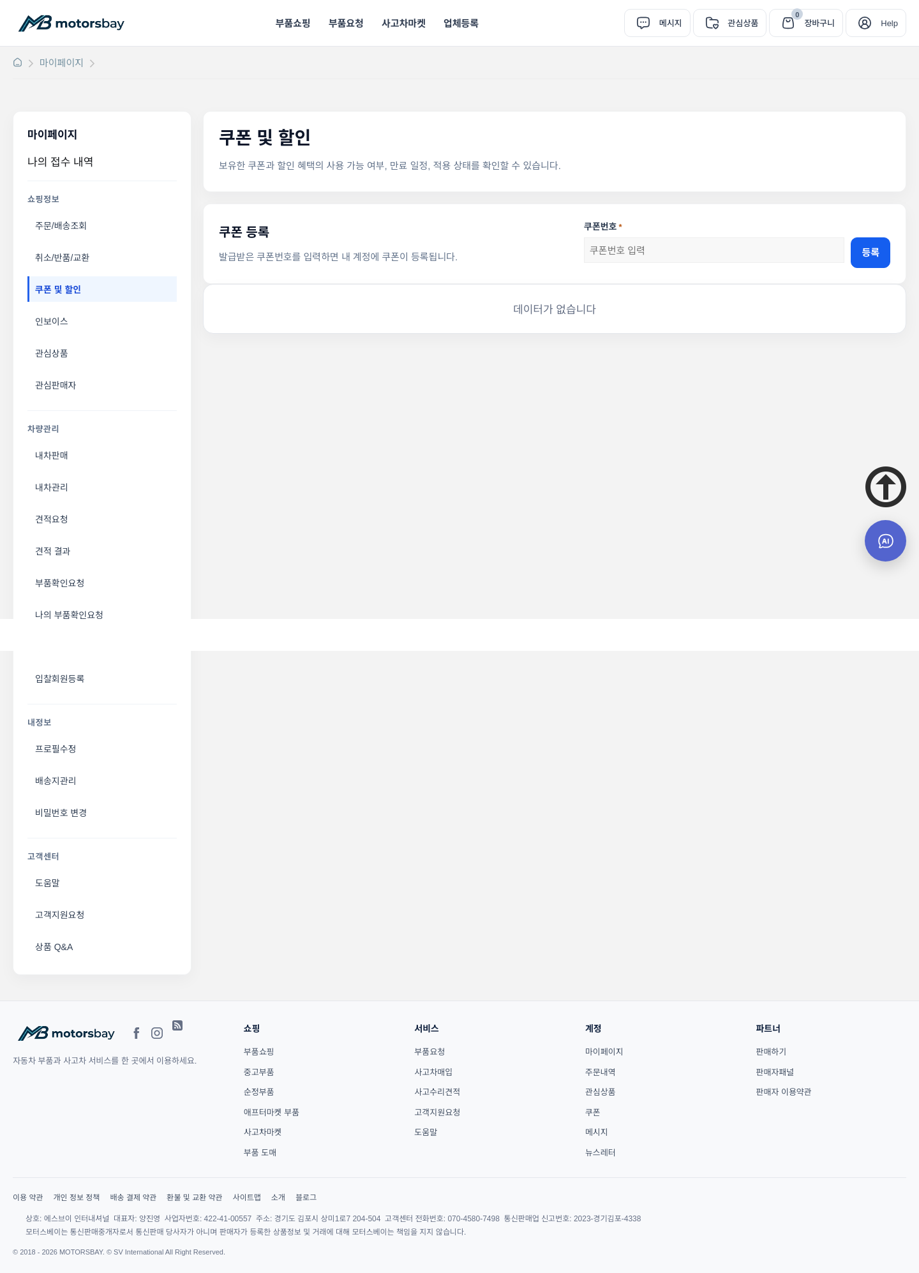Open the 장바구니 shopping bag icon
Image resolution: width=919 pixels, height=1273 pixels.
tap(788, 23)
